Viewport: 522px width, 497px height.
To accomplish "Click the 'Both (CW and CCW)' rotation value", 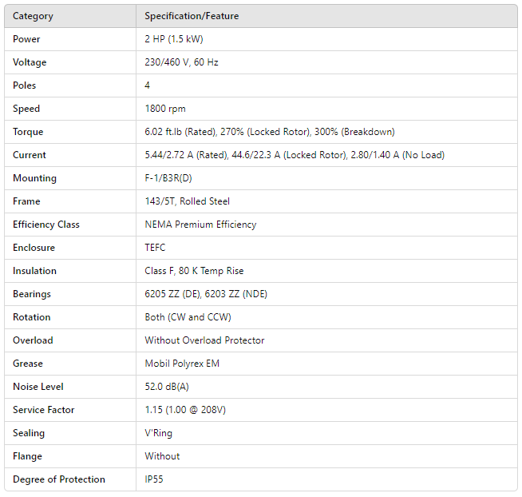I will [x=188, y=317].
